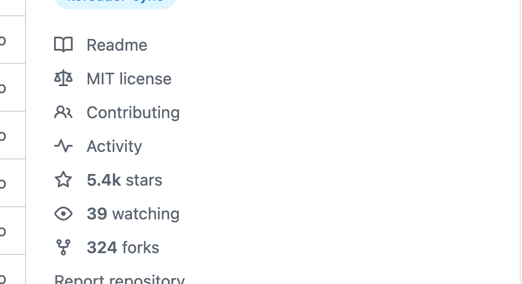Click the file list row left of Readme
The height and width of the screenshot is (284, 522).
[12, 40]
